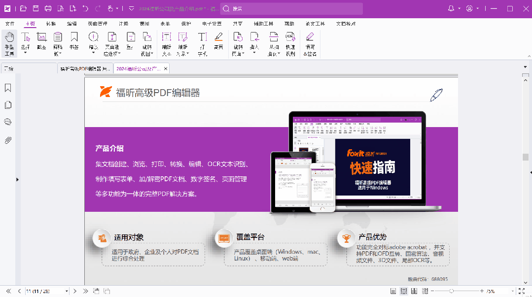Image resolution: width=532 pixels, height=297 pixels.
Task: Save document with floppy disk icon
Action: tap(35, 8)
